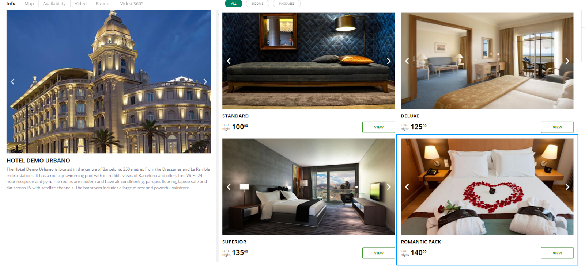Go to next Superior room image
The width and height of the screenshot is (585, 266).
tap(389, 187)
